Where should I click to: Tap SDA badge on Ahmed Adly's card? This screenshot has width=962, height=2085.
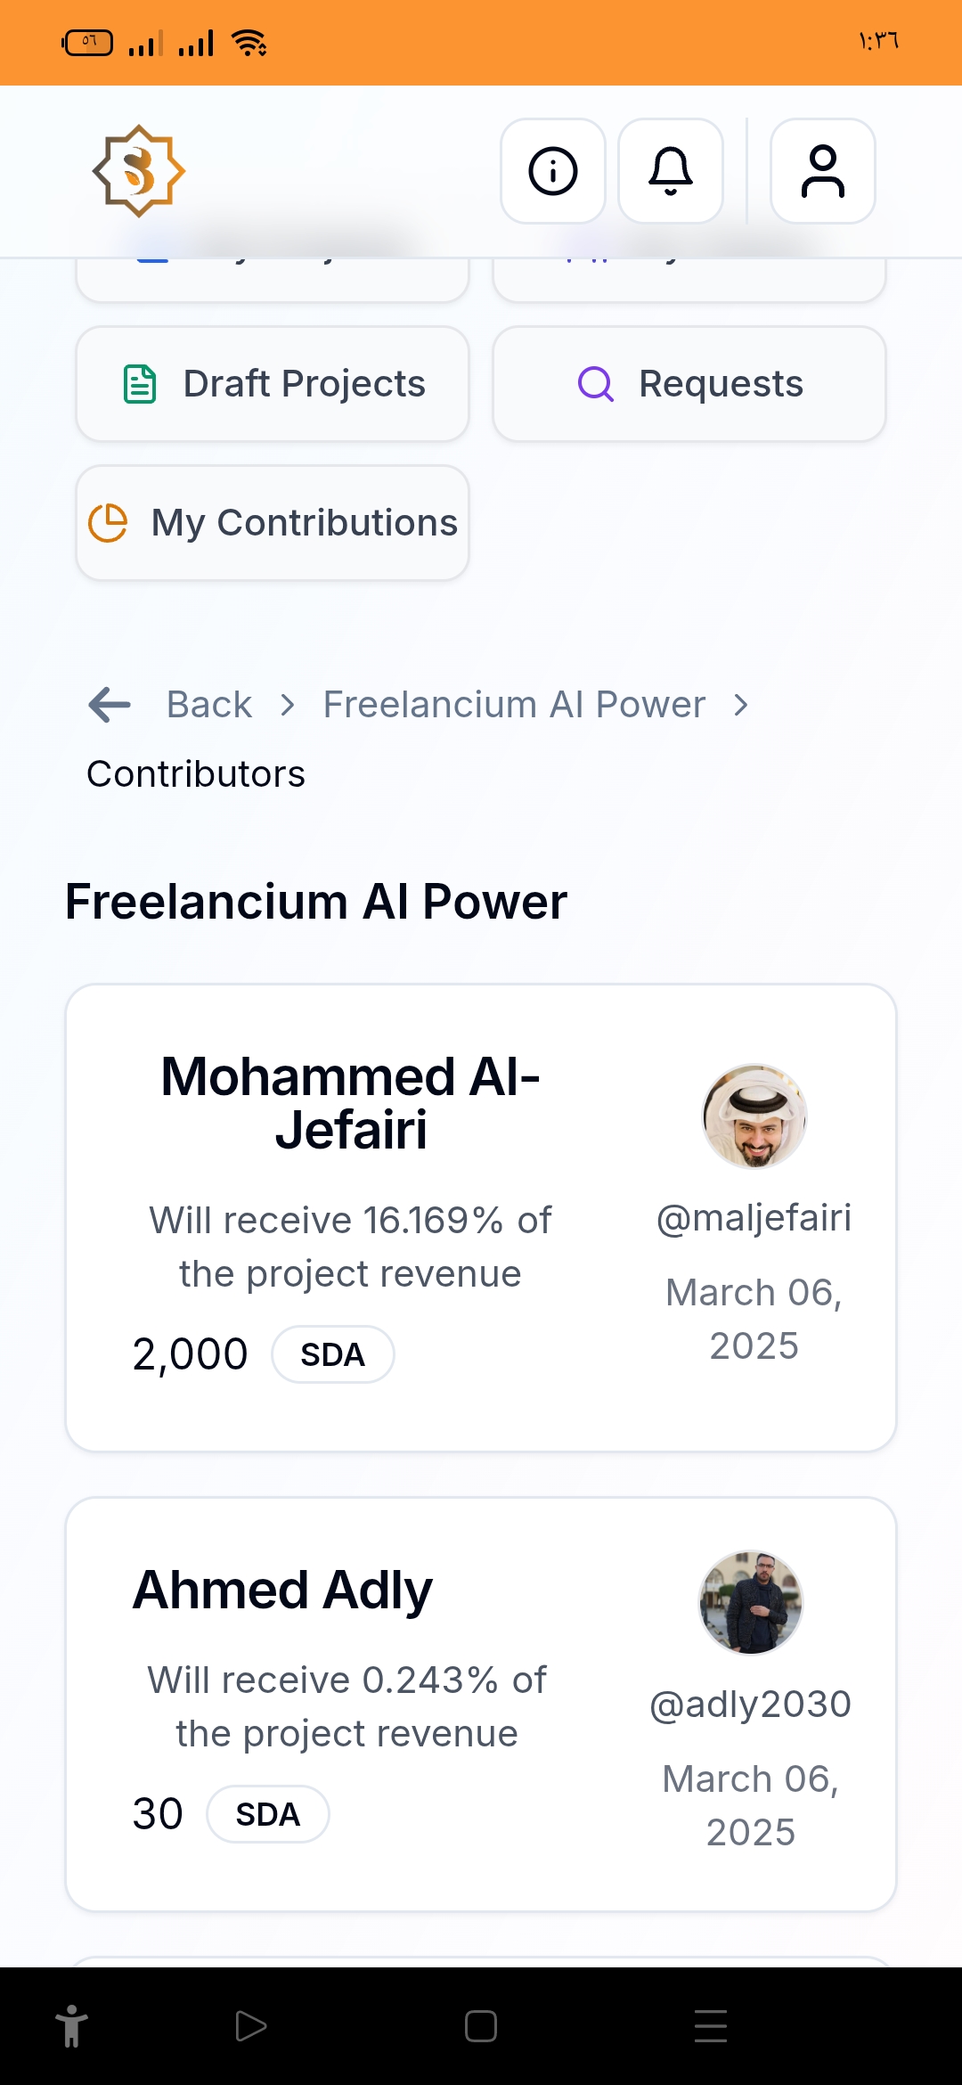point(267,1814)
